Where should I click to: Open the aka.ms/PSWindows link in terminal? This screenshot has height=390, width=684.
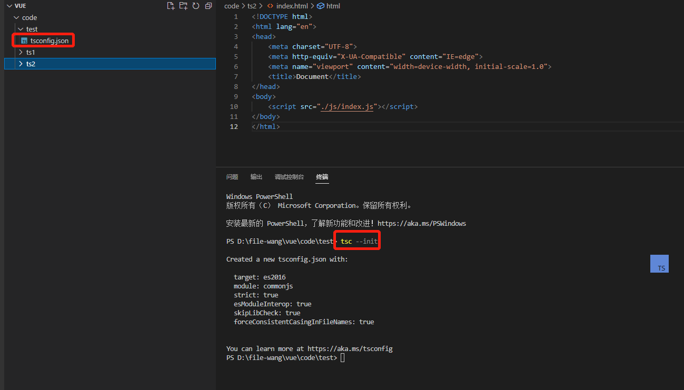coord(421,223)
